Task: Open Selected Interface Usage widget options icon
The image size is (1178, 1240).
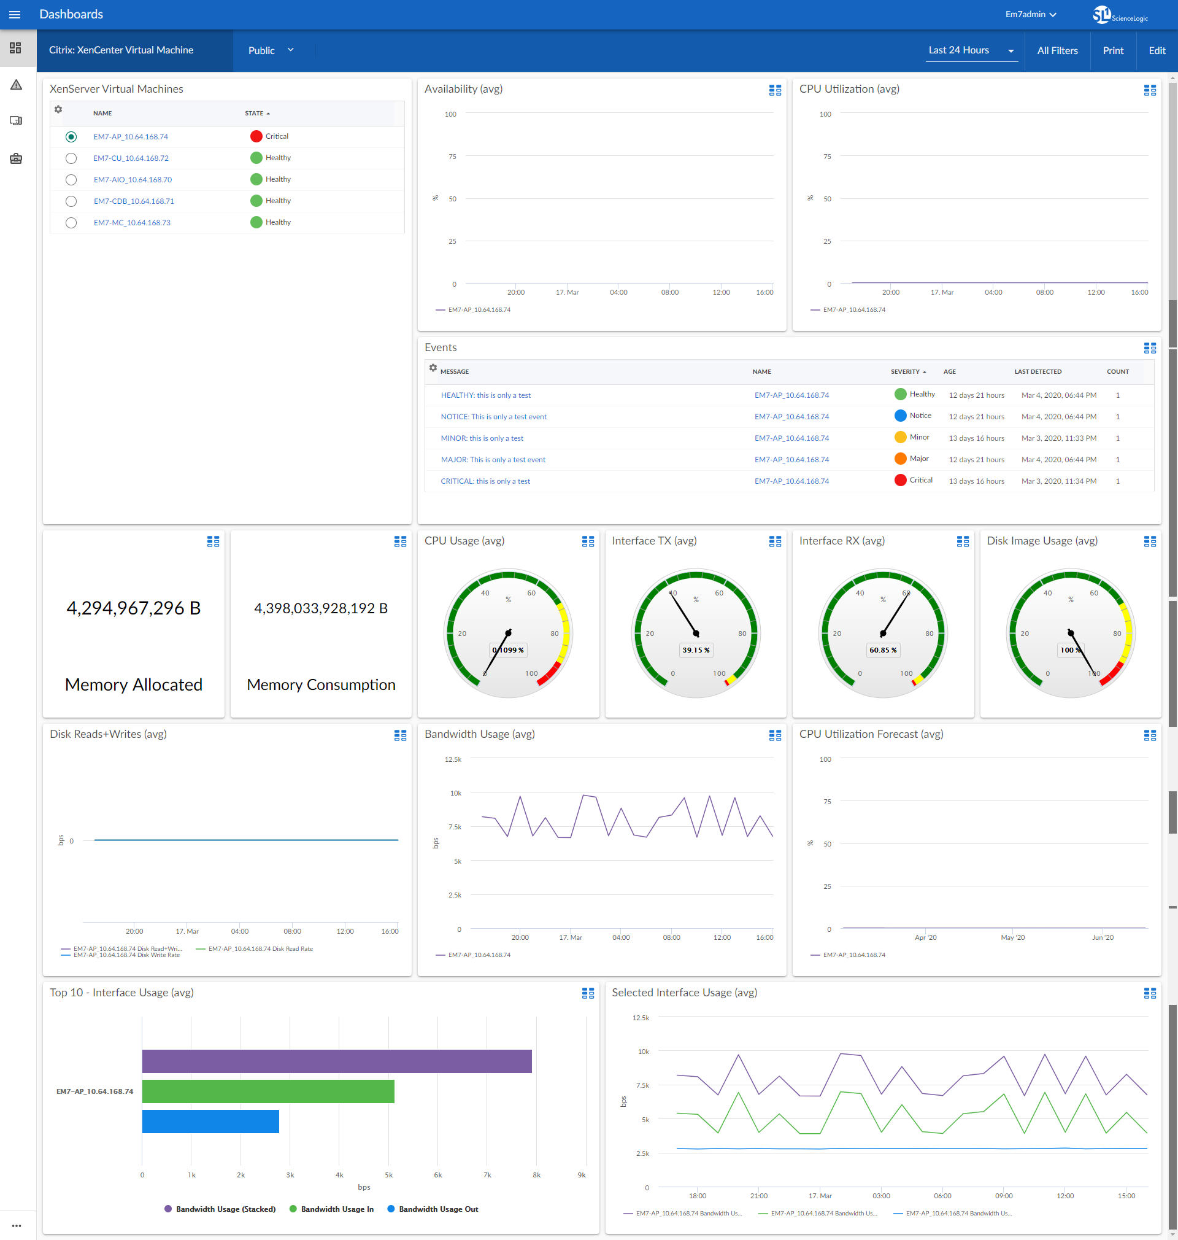Action: click(1149, 993)
